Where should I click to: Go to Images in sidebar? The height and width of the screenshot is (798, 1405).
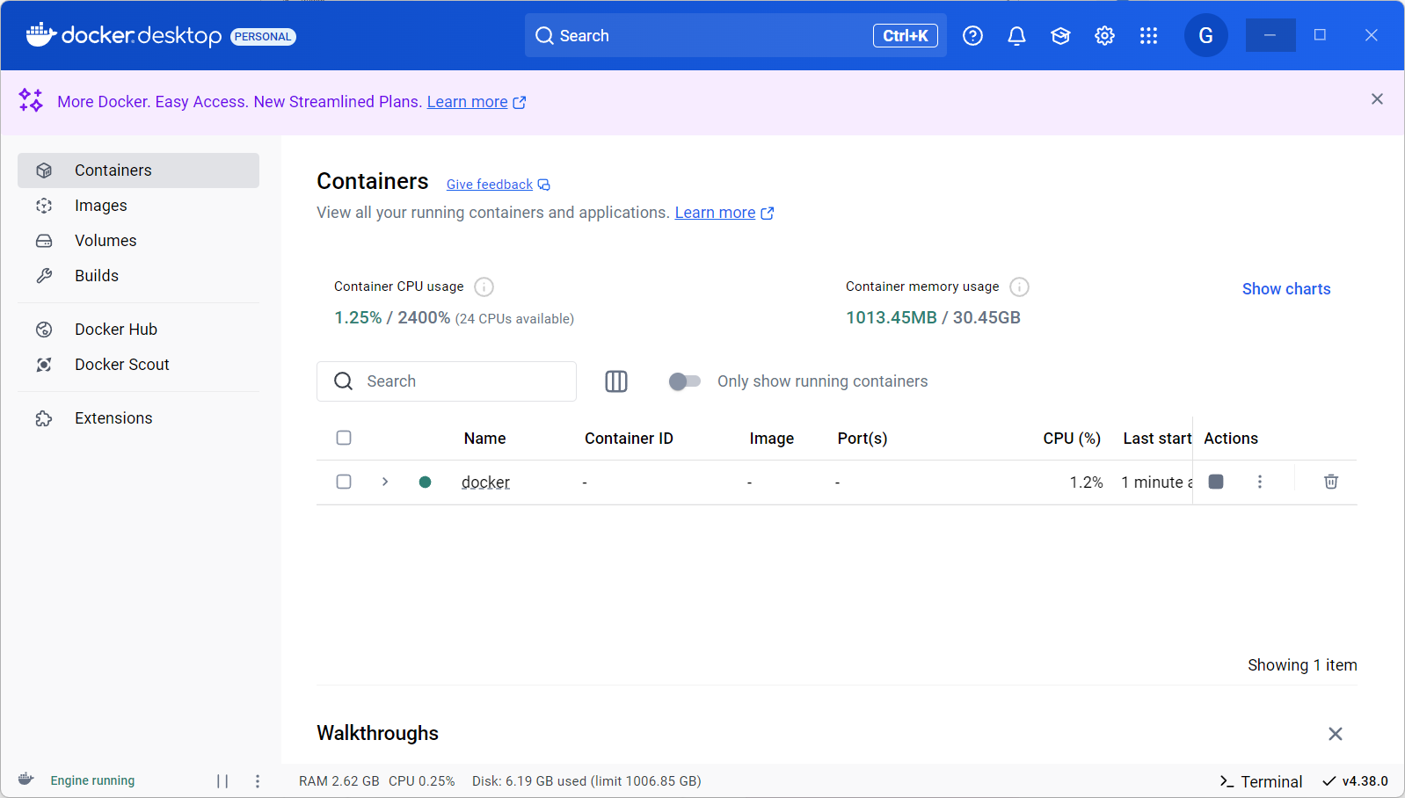coord(138,206)
